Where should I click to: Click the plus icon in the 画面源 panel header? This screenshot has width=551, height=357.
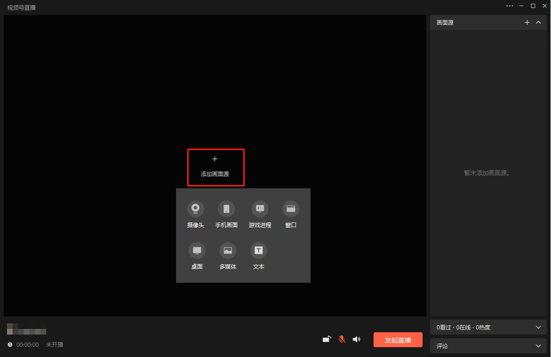(x=527, y=22)
